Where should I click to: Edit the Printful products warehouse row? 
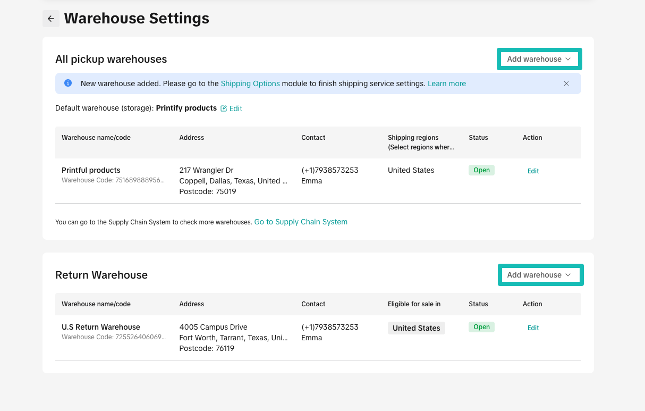(533, 171)
